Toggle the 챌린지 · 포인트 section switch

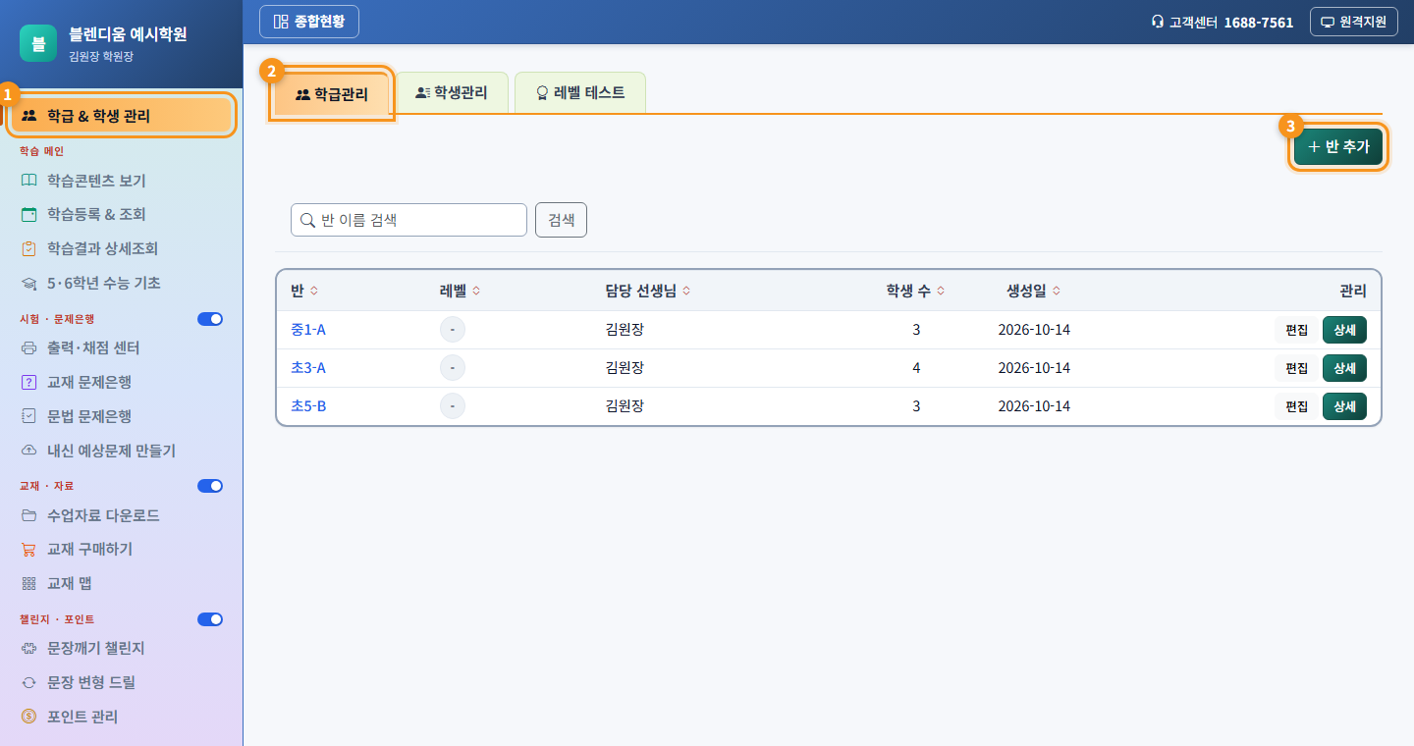click(210, 619)
